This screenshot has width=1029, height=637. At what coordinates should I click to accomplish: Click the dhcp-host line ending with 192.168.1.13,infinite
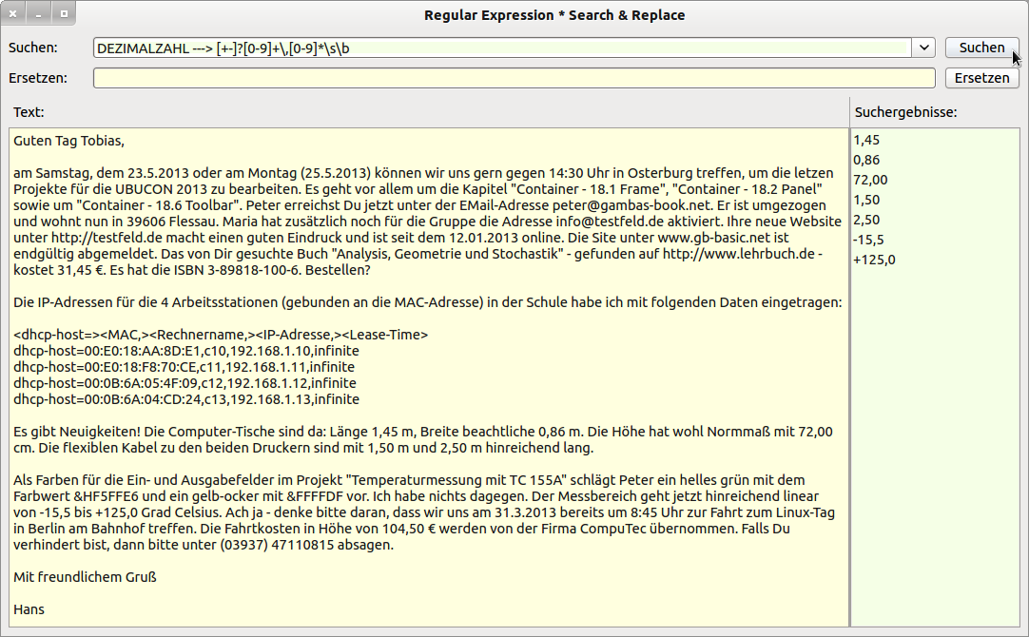pyautogui.click(x=186, y=399)
